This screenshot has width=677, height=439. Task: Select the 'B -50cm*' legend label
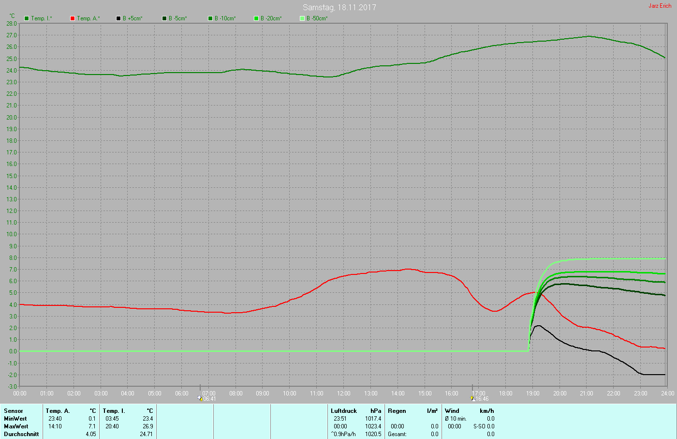pos(317,18)
